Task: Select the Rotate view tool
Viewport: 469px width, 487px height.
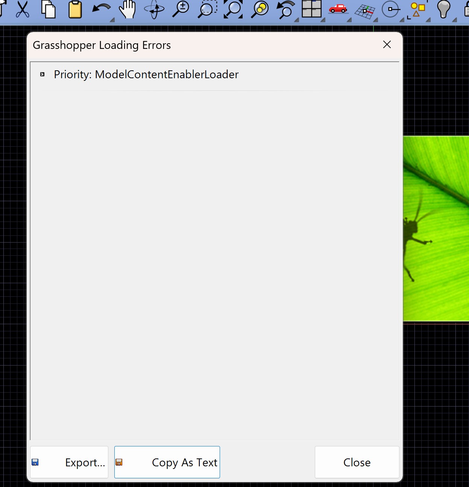Action: tap(153, 10)
